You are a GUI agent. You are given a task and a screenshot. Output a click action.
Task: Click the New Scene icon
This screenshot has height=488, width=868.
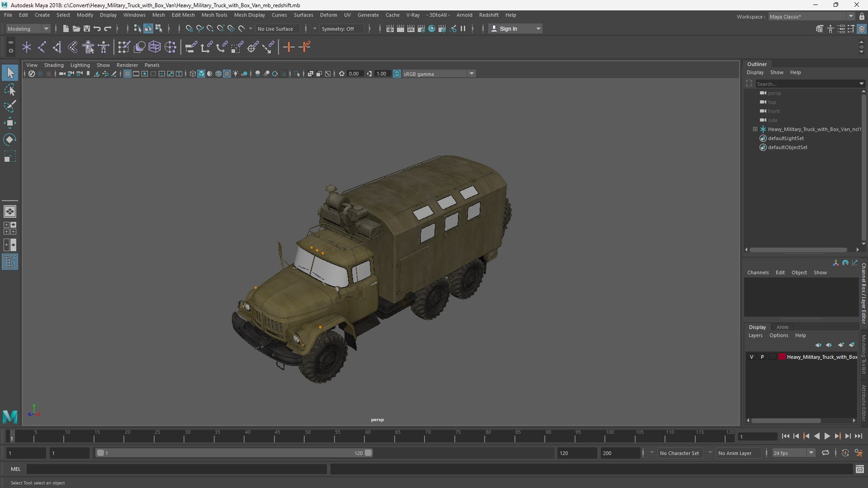click(66, 28)
